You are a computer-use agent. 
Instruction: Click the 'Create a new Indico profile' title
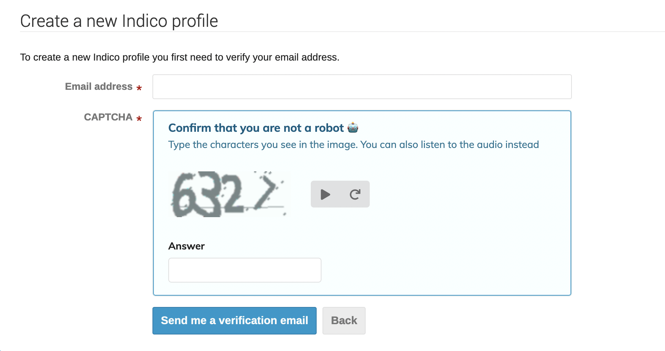tap(119, 21)
